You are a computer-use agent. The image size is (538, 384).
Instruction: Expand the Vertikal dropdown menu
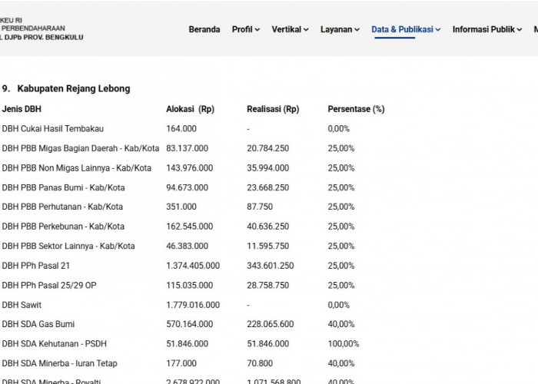(290, 29)
